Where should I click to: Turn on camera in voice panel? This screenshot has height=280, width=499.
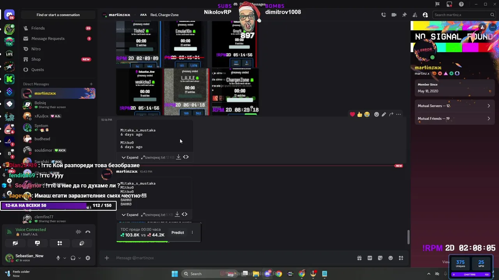coord(15,243)
